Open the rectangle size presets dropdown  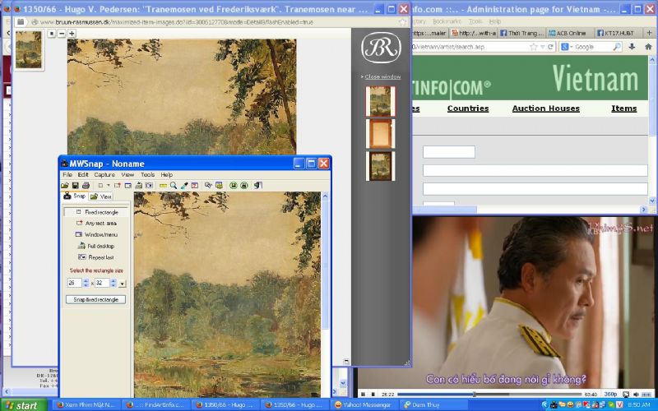pos(123,283)
